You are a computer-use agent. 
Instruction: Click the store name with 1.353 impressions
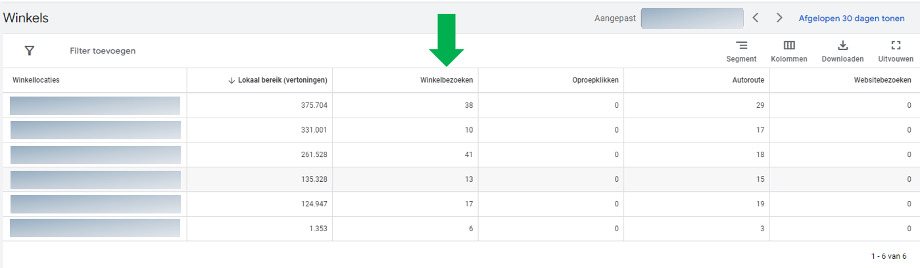(95, 228)
